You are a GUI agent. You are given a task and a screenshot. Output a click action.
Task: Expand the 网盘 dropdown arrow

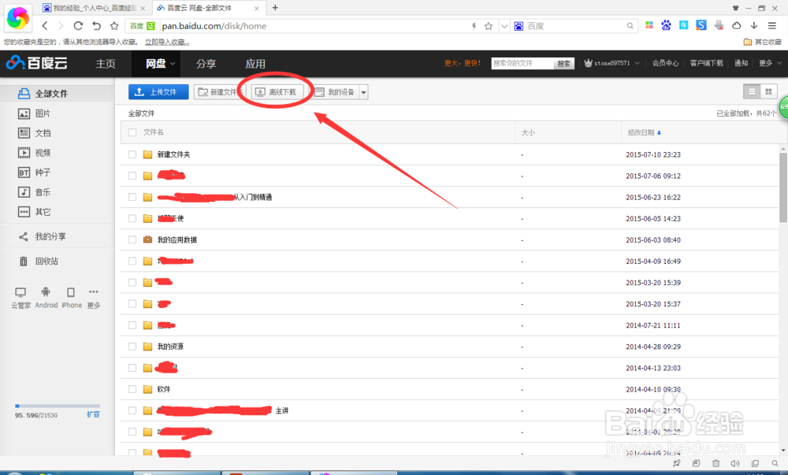point(173,64)
